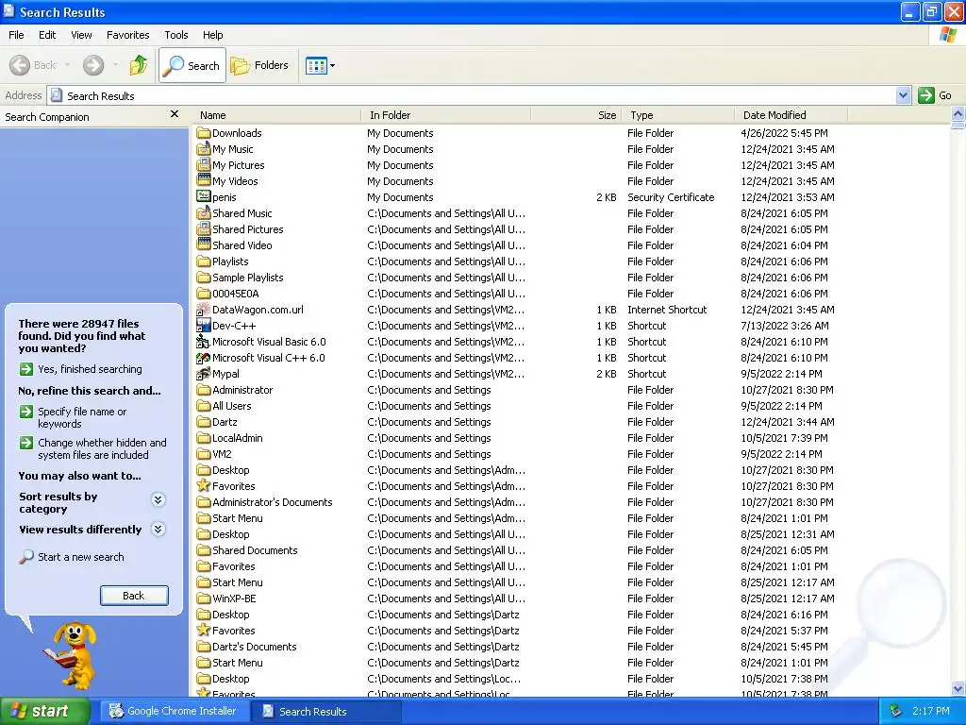Click Start a new search
The image size is (966, 725).
[x=72, y=557]
